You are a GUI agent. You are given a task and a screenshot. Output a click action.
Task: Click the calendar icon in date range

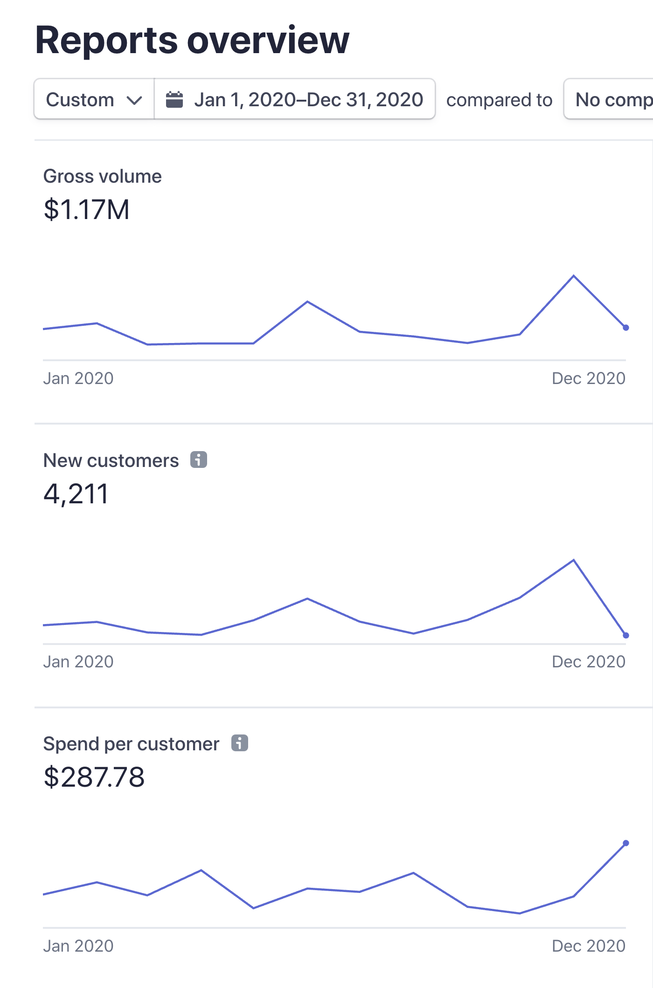pos(174,100)
